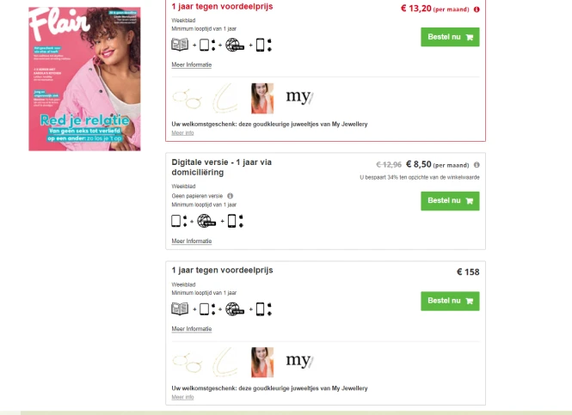This screenshot has height=415, width=572.
Task: Open 'Meer Informatie' in the €158 offer
Action: pos(192,329)
